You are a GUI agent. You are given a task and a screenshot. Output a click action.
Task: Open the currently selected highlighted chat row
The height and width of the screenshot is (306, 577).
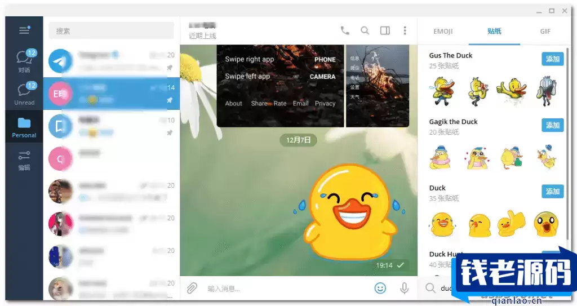tap(112, 94)
